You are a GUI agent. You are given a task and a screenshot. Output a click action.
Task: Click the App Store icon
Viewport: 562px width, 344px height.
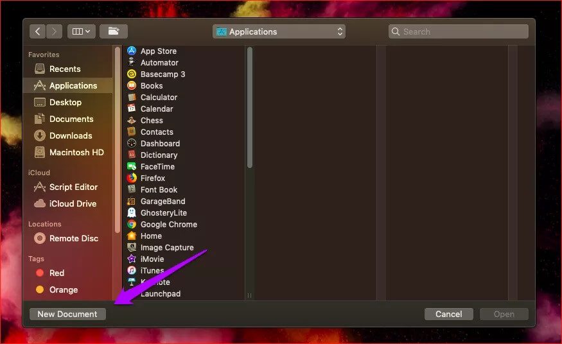[132, 51]
